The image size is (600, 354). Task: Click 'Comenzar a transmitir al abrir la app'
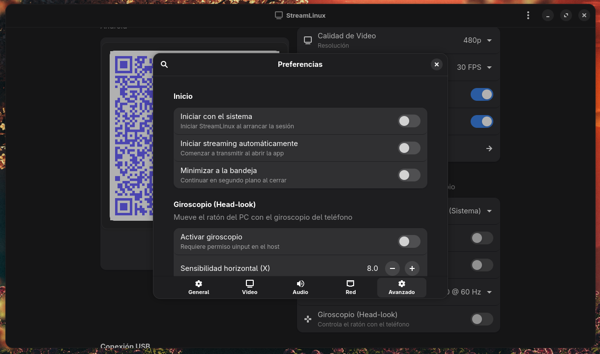pos(232,153)
